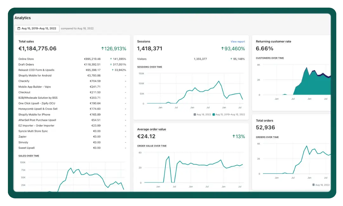Click the up arrow in the Releasit COD row
The width and height of the screenshot is (343, 206).
112,70
